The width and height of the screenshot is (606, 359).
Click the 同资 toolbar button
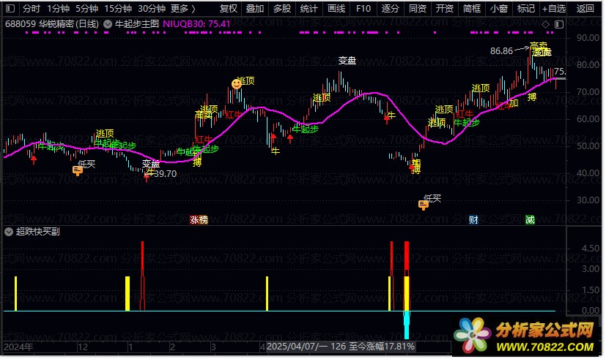[418, 8]
